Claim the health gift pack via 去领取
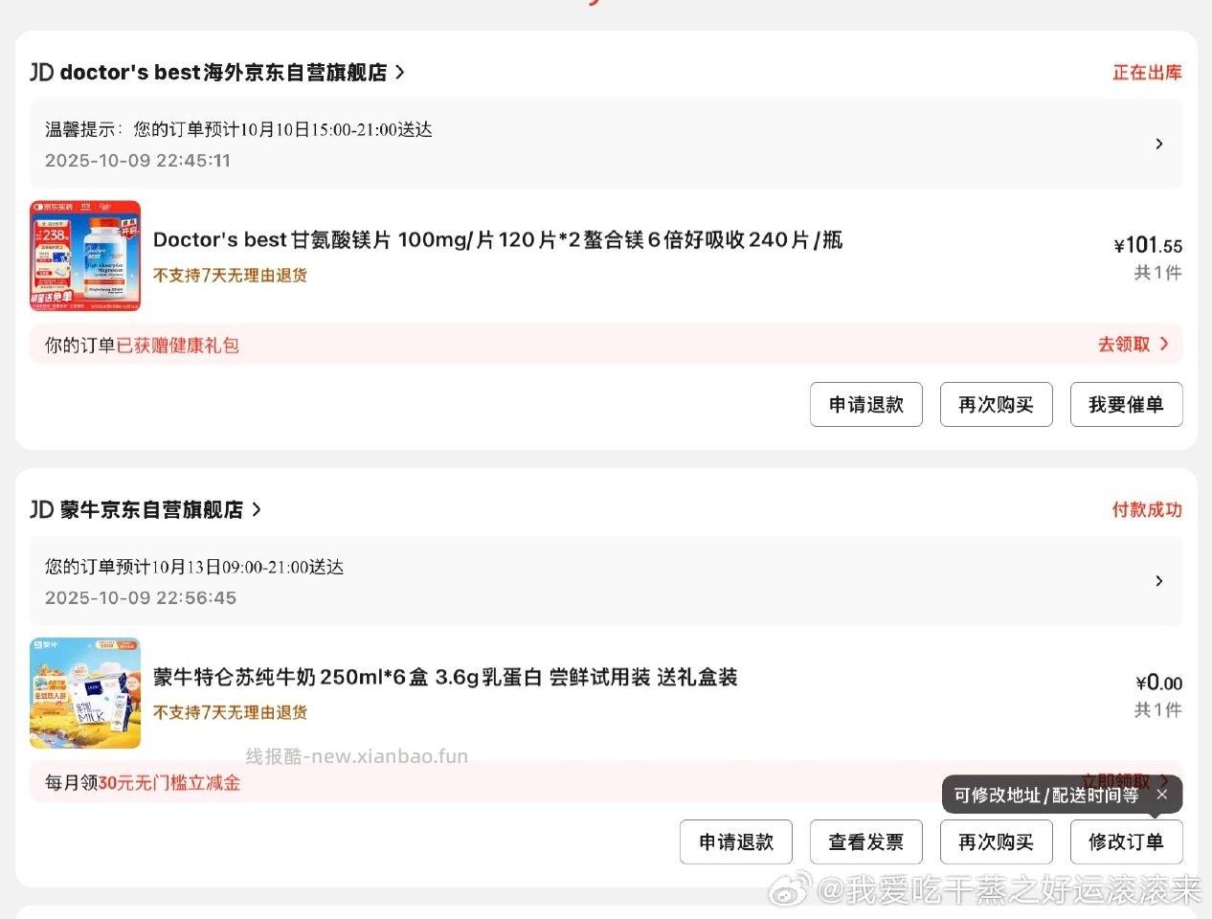Screen dimensions: 1212x919 [1133, 344]
